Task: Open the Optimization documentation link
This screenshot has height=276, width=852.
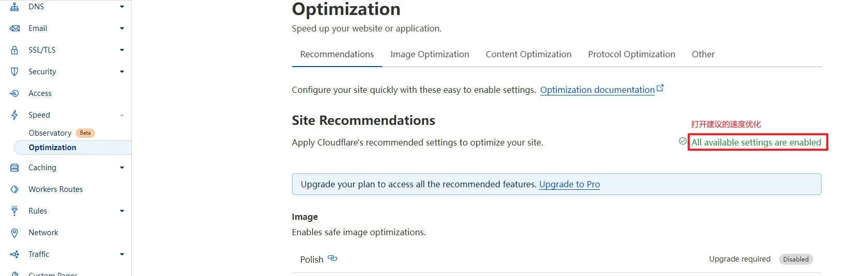Action: 597,90
